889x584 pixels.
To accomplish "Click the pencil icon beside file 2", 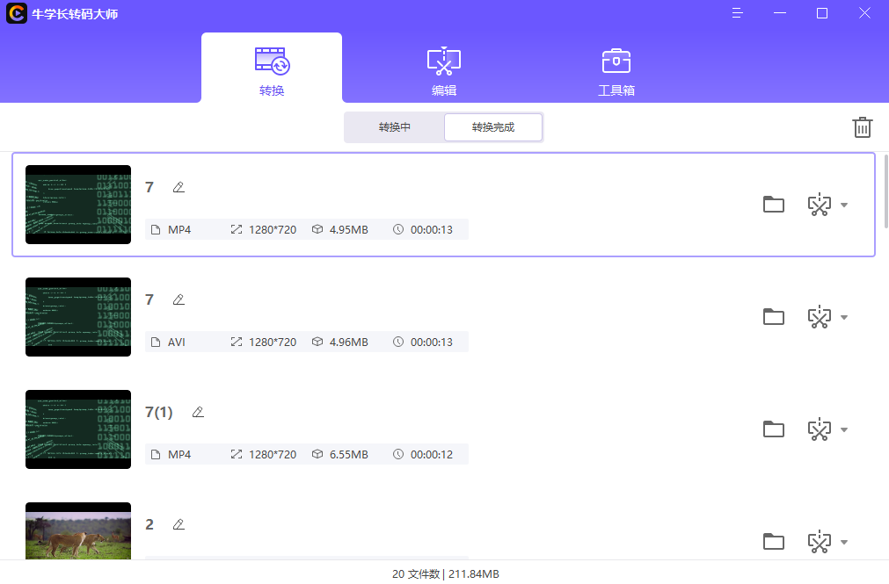I will click(179, 523).
